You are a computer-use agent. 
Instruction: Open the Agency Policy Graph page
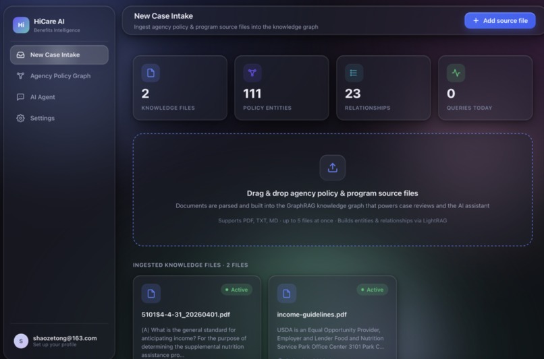(59, 76)
